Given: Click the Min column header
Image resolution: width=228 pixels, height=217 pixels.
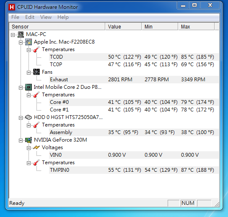Looking at the screenshot, I should click(x=160, y=26).
